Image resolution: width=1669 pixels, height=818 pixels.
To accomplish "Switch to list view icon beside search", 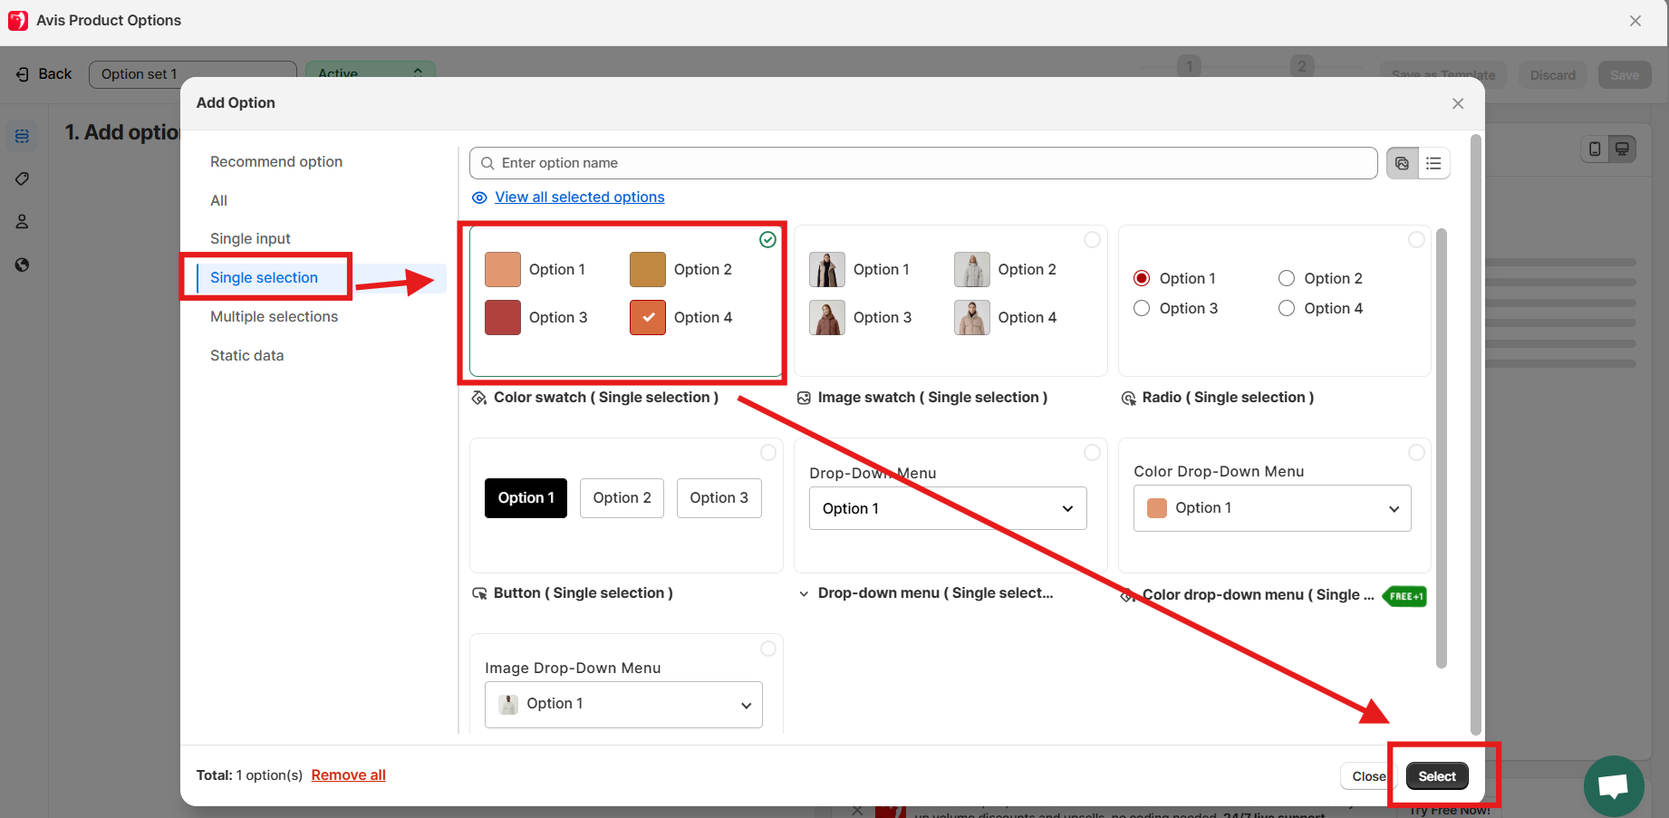I will (x=1433, y=163).
